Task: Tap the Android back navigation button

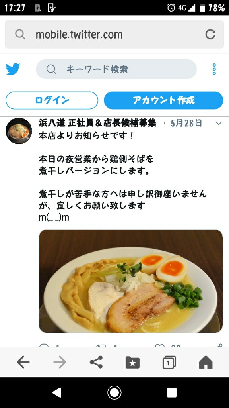Action: pos(57,392)
